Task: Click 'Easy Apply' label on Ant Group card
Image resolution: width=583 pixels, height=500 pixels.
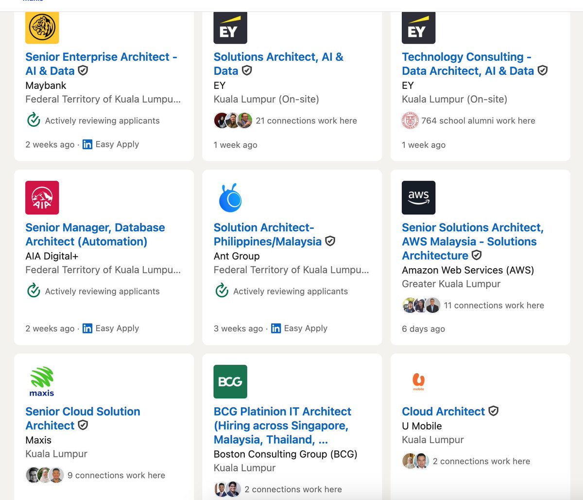Action: [306, 328]
